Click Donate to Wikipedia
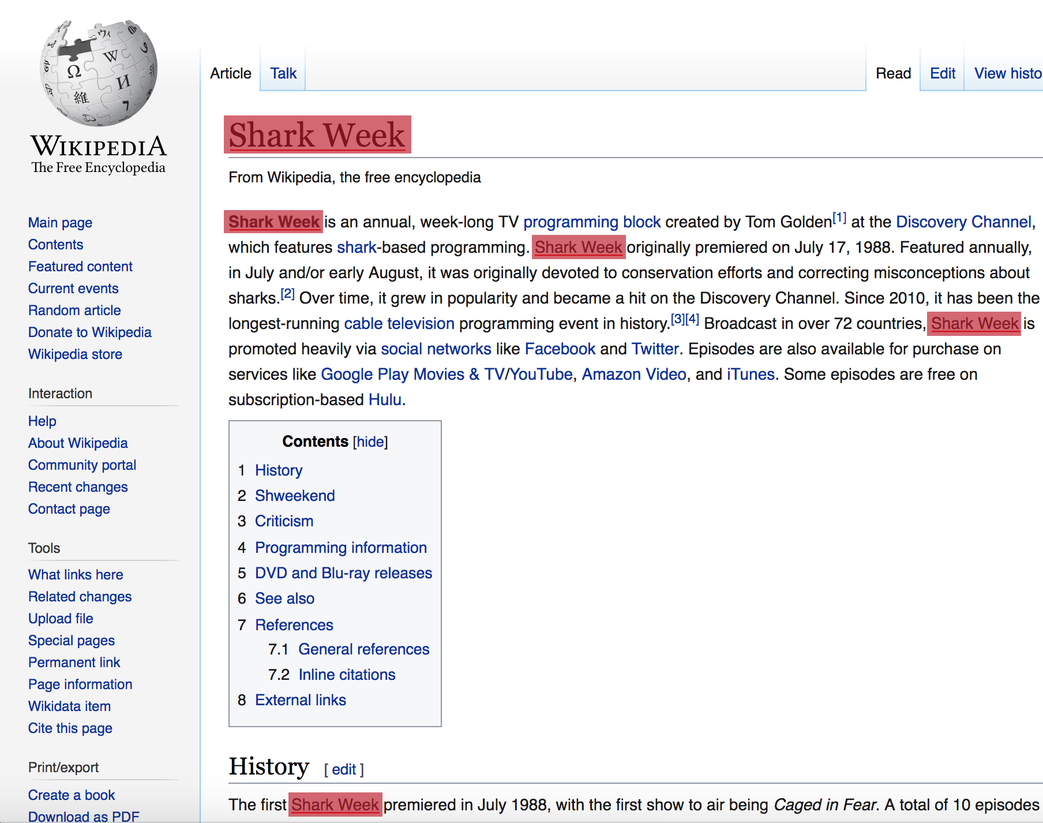This screenshot has height=823, width=1043. pyautogui.click(x=89, y=332)
